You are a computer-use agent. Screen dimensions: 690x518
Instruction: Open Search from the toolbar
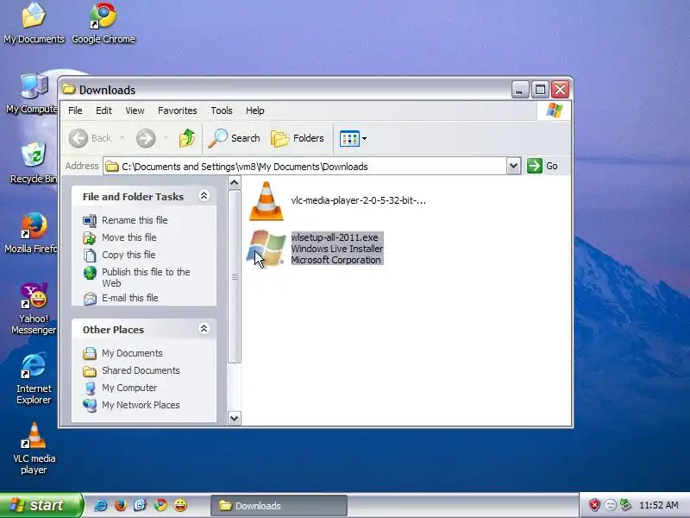(234, 138)
